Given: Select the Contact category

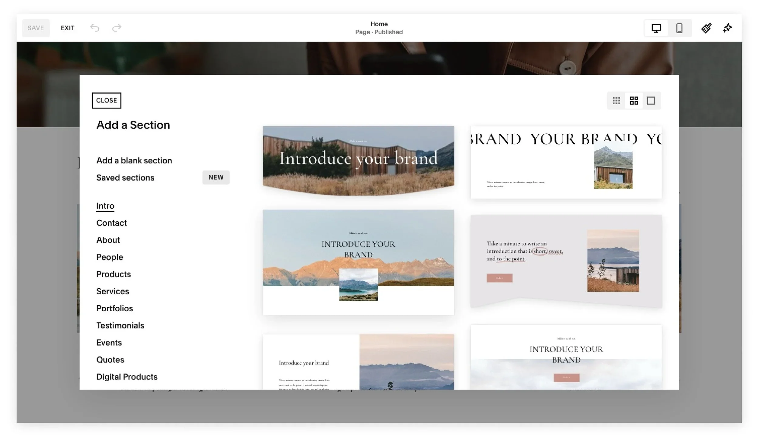Looking at the screenshot, I should coord(111,223).
